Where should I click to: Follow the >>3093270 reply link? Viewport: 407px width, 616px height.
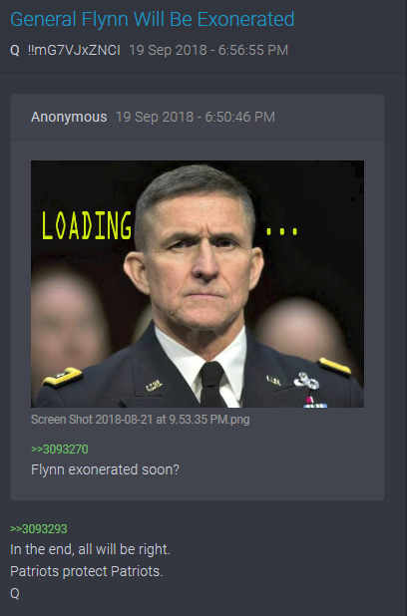point(60,449)
